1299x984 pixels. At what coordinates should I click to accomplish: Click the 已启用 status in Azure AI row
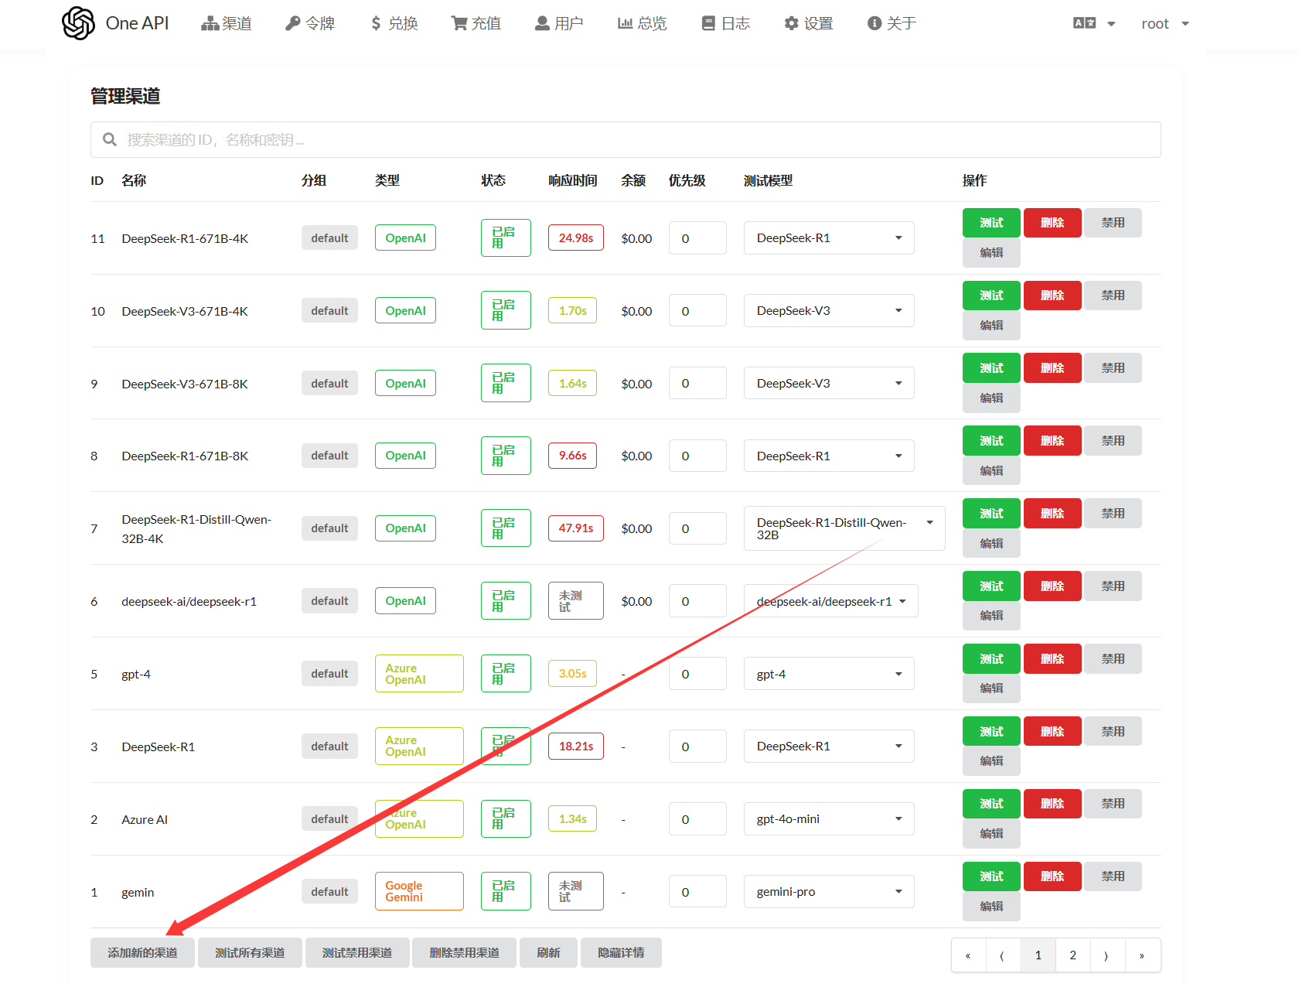point(506,818)
